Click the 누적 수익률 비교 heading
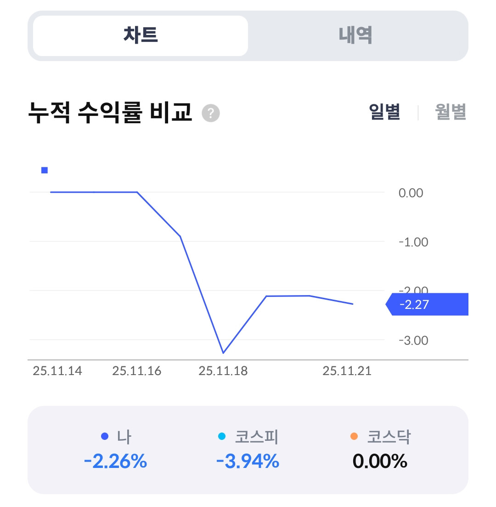This screenshot has width=496, height=507. (110, 113)
